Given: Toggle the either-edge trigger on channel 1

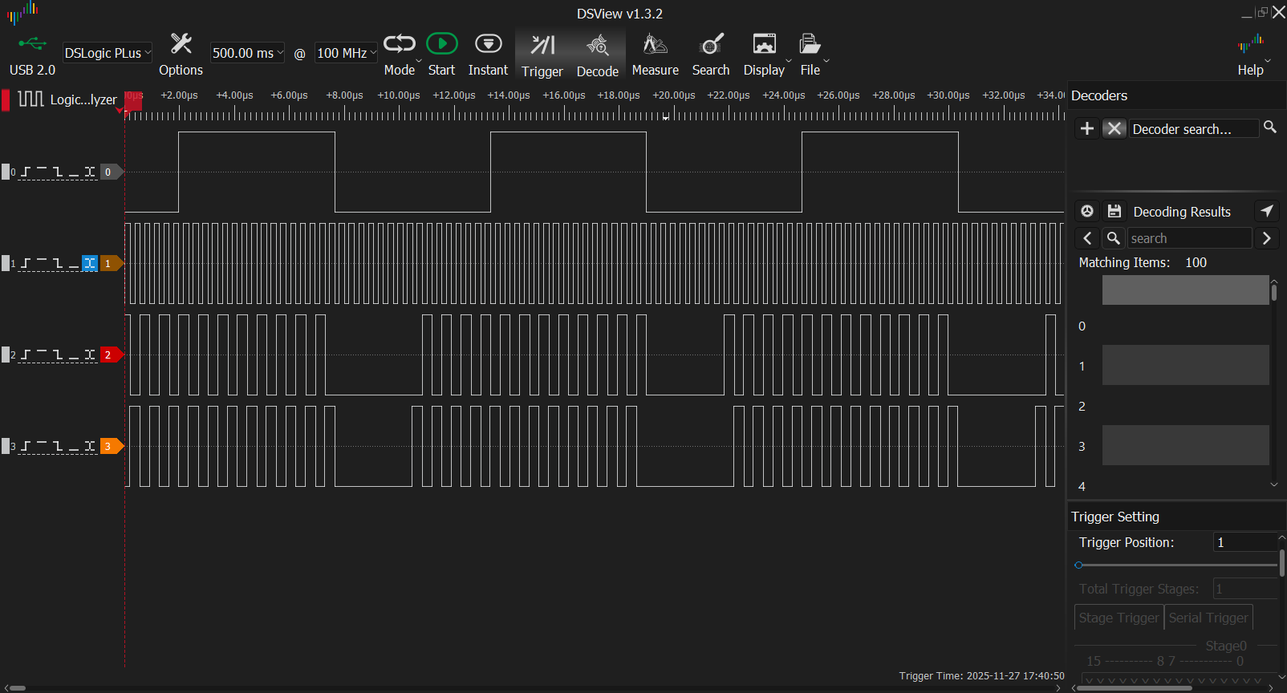Looking at the screenshot, I should tap(90, 263).
